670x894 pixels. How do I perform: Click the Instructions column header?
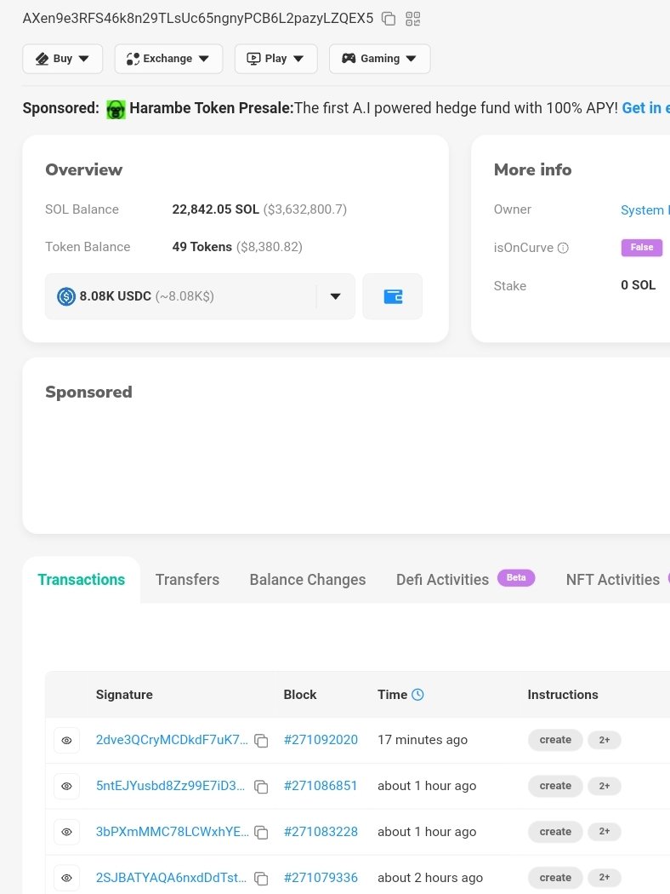click(563, 695)
